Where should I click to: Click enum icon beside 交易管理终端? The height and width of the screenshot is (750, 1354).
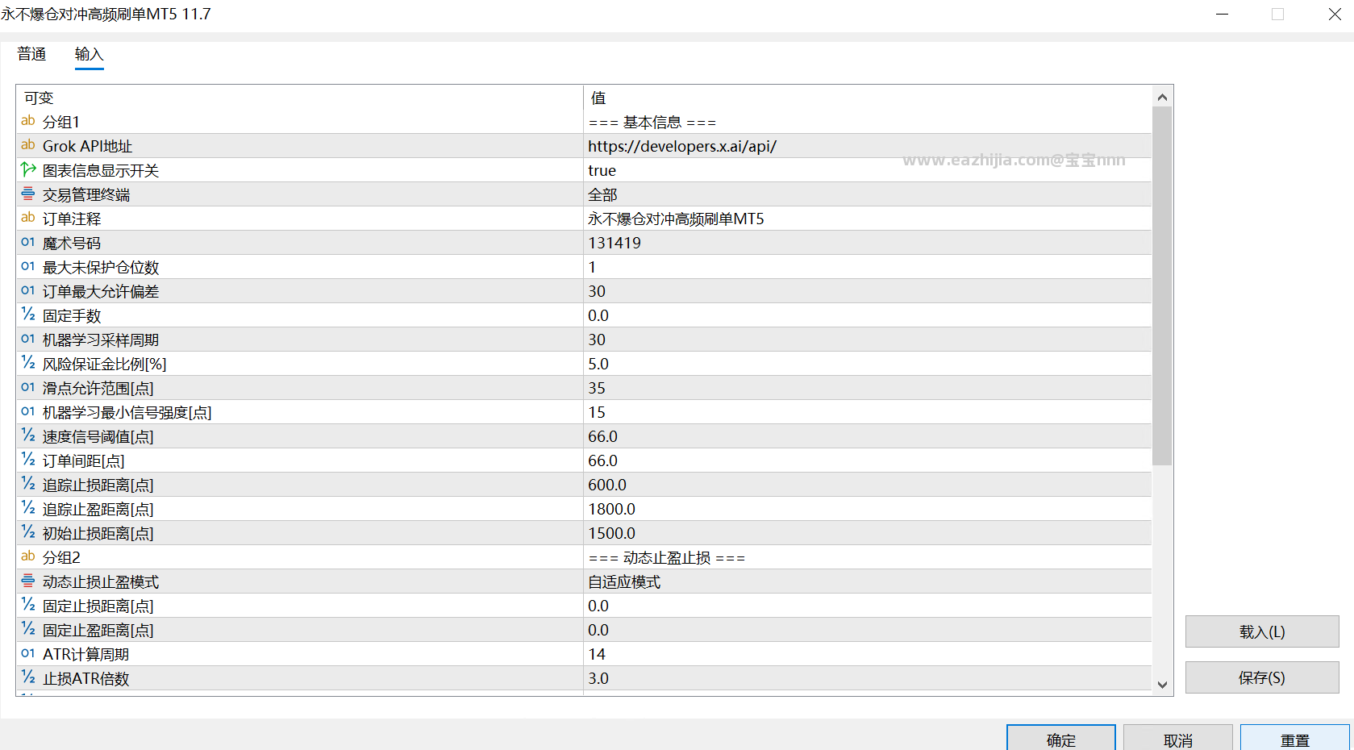click(x=28, y=194)
